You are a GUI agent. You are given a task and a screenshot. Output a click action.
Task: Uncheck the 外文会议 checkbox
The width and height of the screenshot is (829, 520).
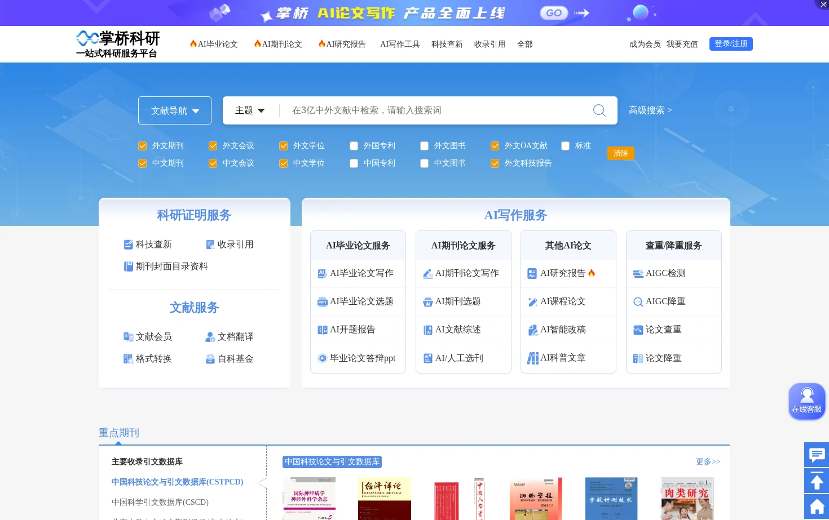click(x=213, y=146)
